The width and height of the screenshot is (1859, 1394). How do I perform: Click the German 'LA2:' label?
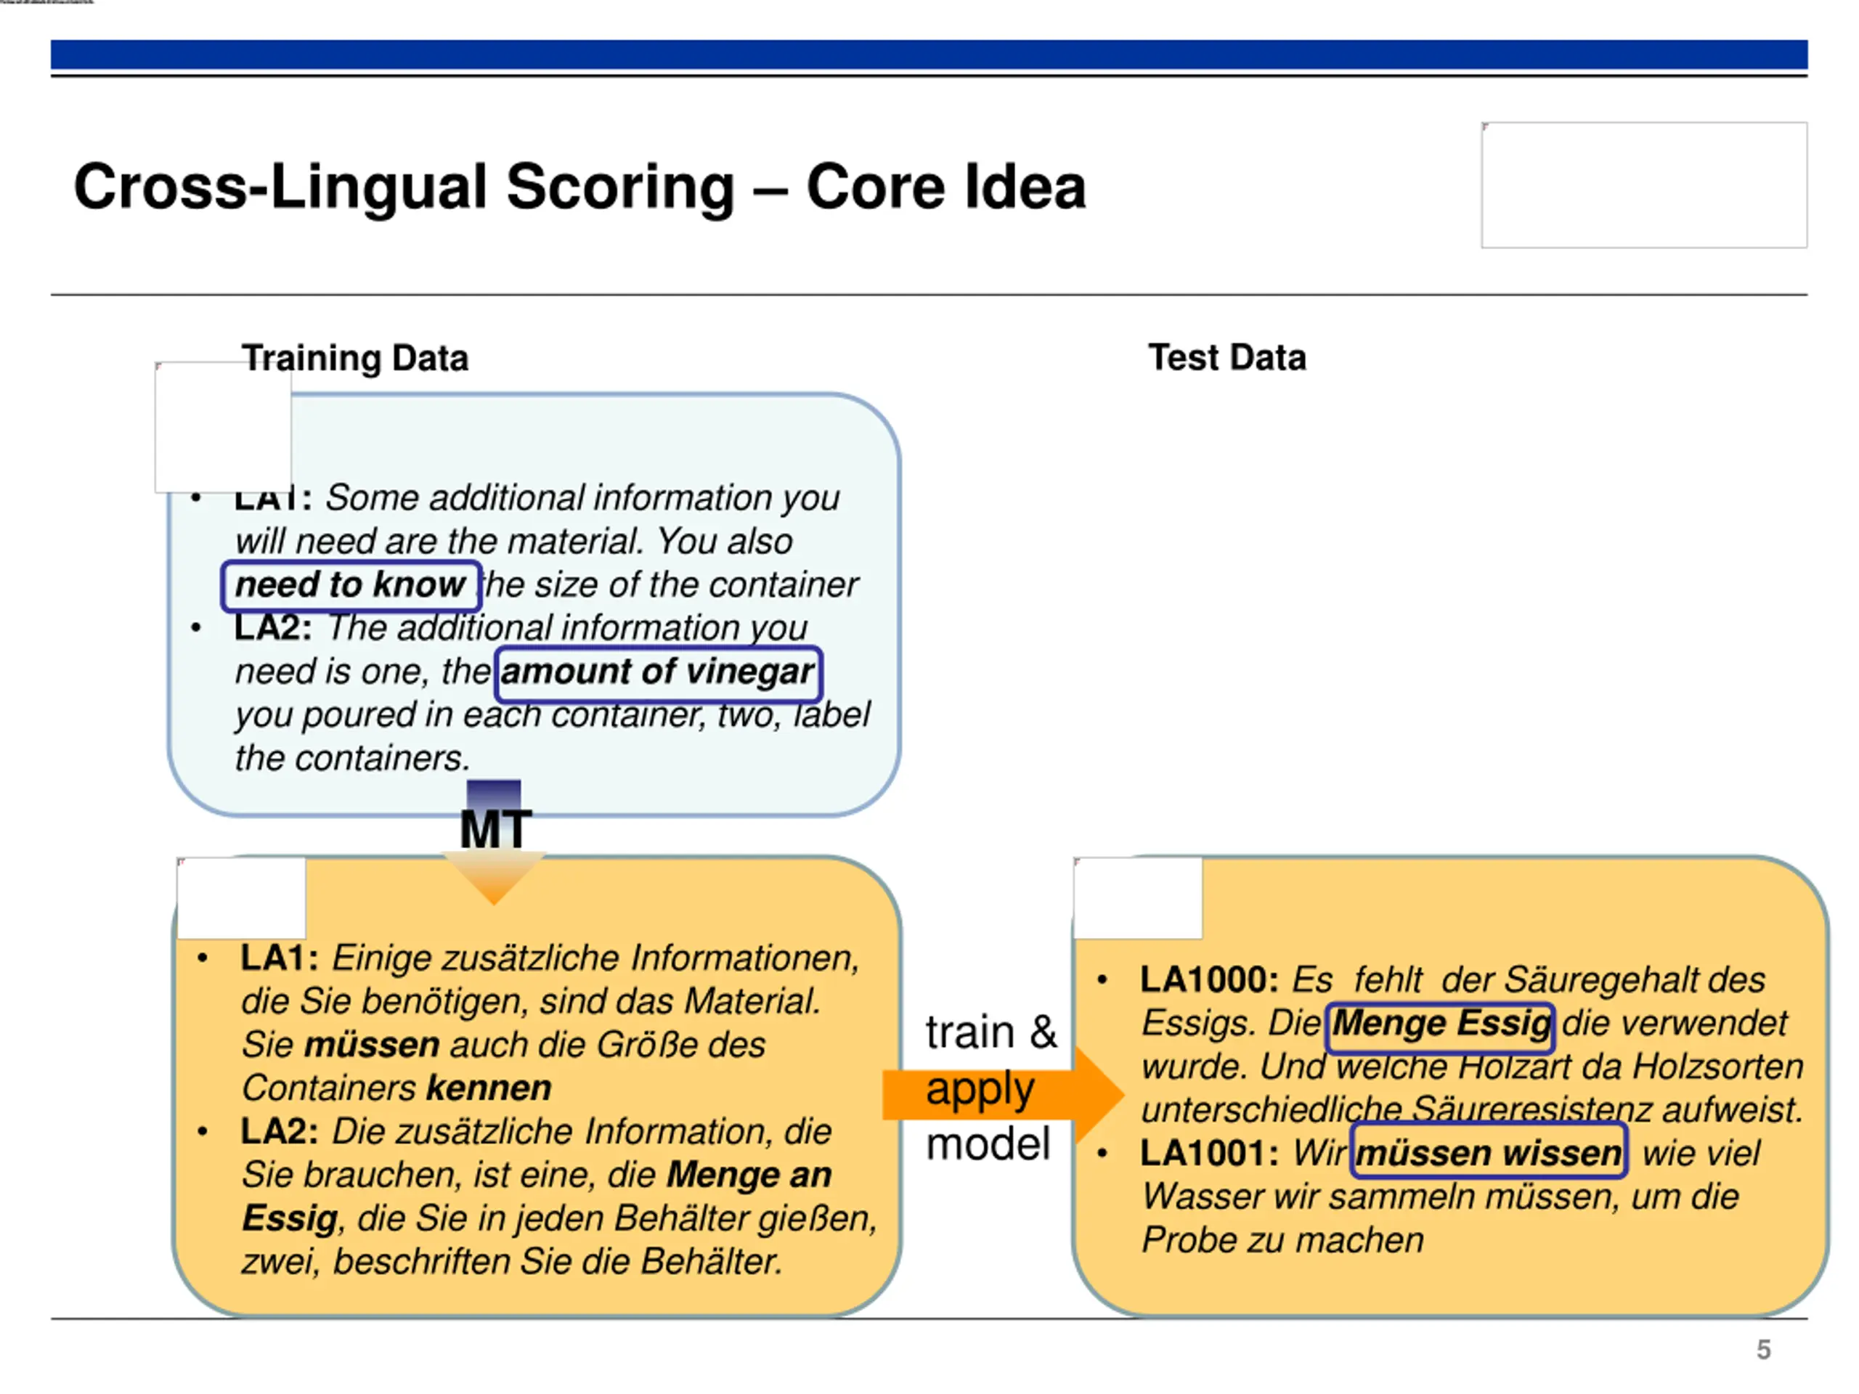click(x=279, y=1131)
